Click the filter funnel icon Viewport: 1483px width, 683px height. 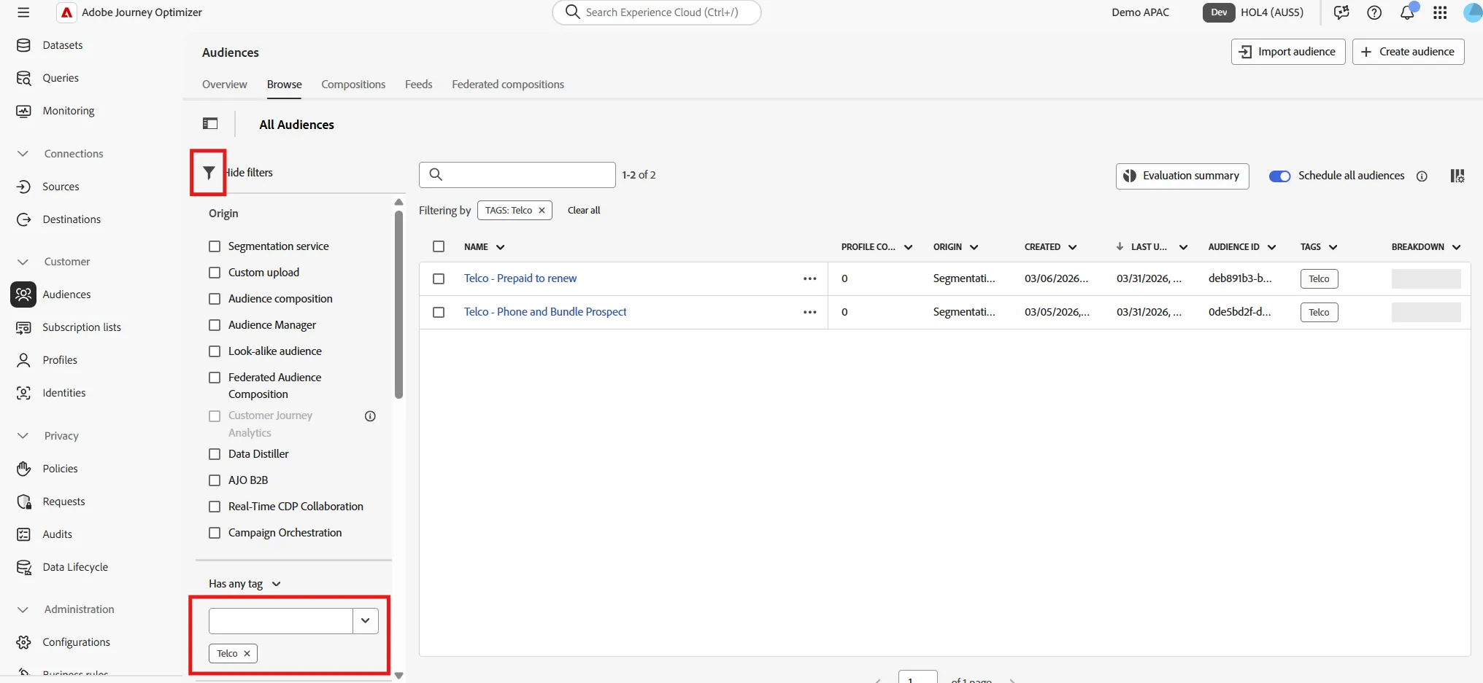[209, 173]
